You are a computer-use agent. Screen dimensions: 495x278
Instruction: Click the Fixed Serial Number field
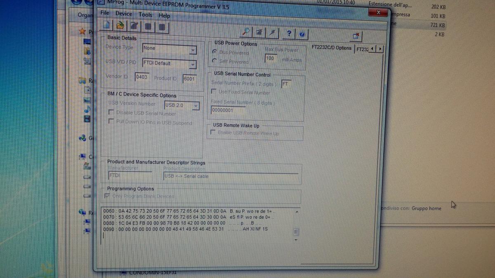[x=228, y=110]
